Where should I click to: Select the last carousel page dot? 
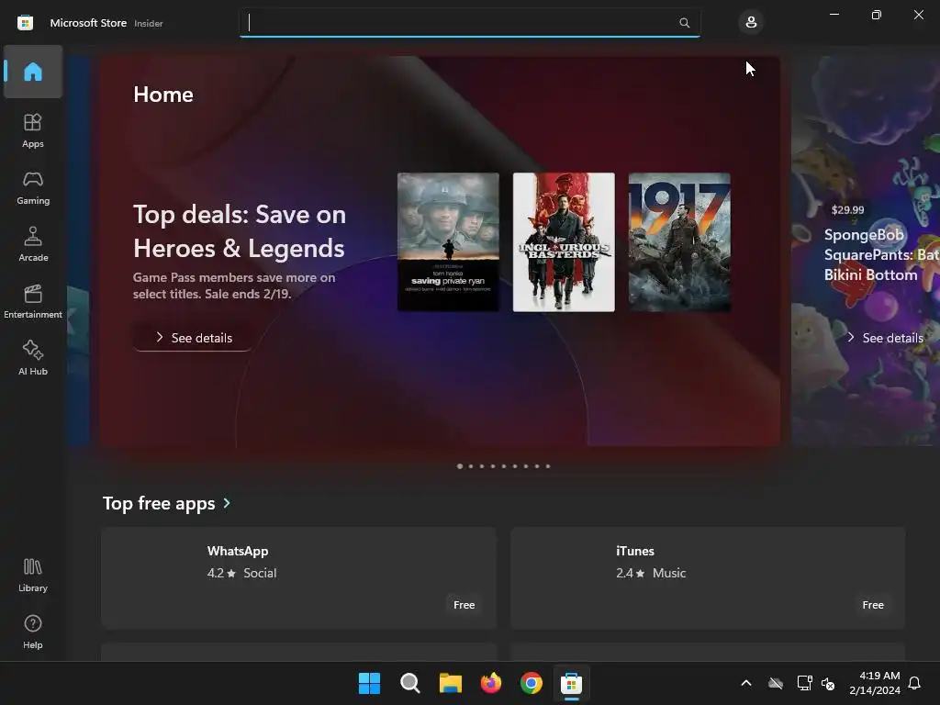(547, 465)
